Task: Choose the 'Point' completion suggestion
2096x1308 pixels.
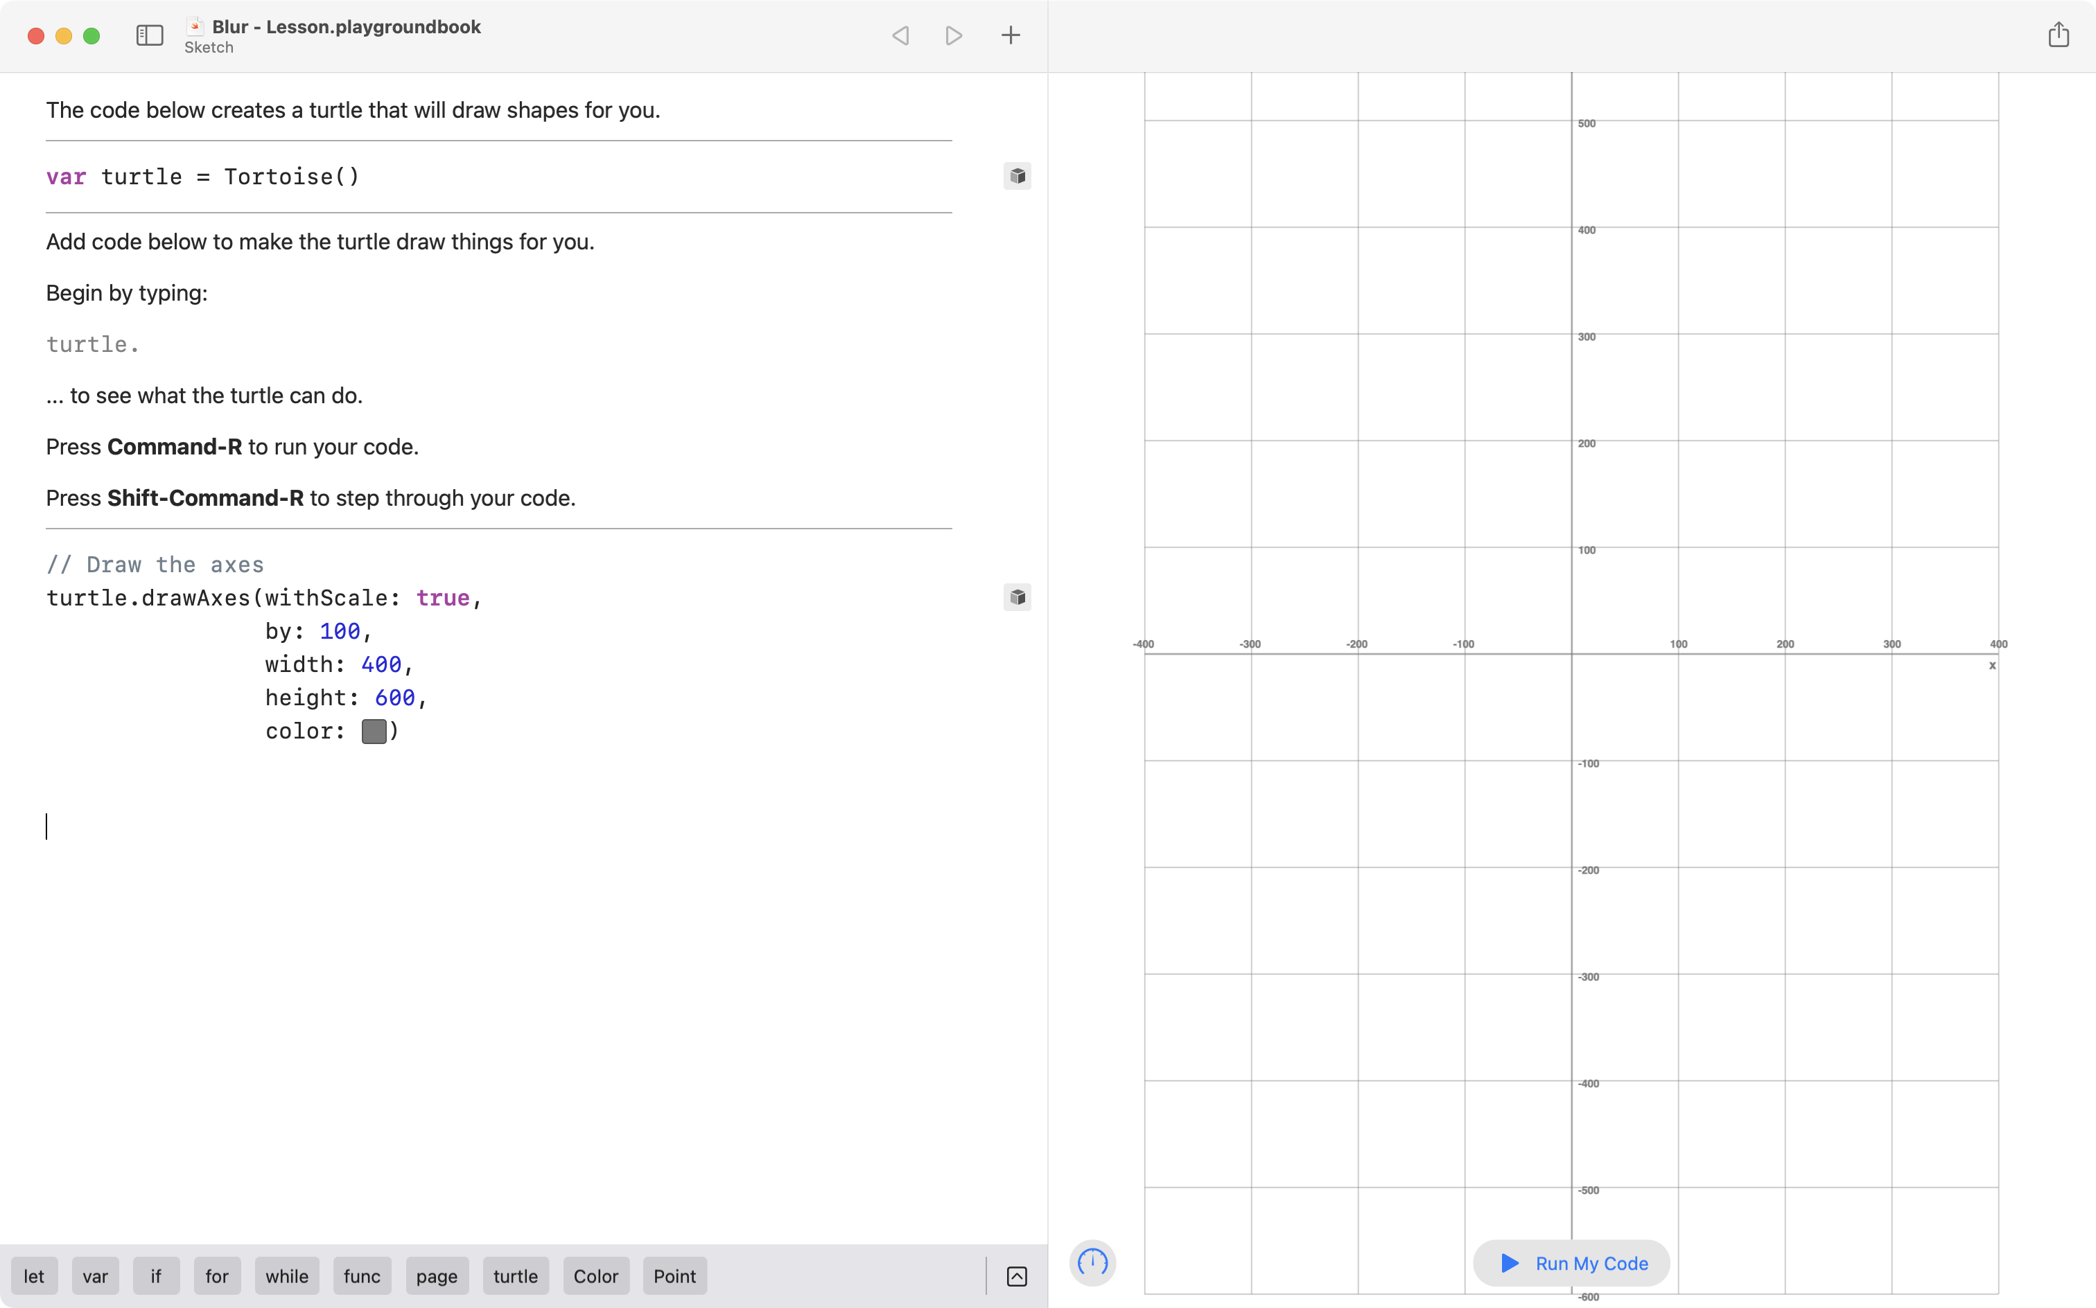Action: tap(674, 1276)
